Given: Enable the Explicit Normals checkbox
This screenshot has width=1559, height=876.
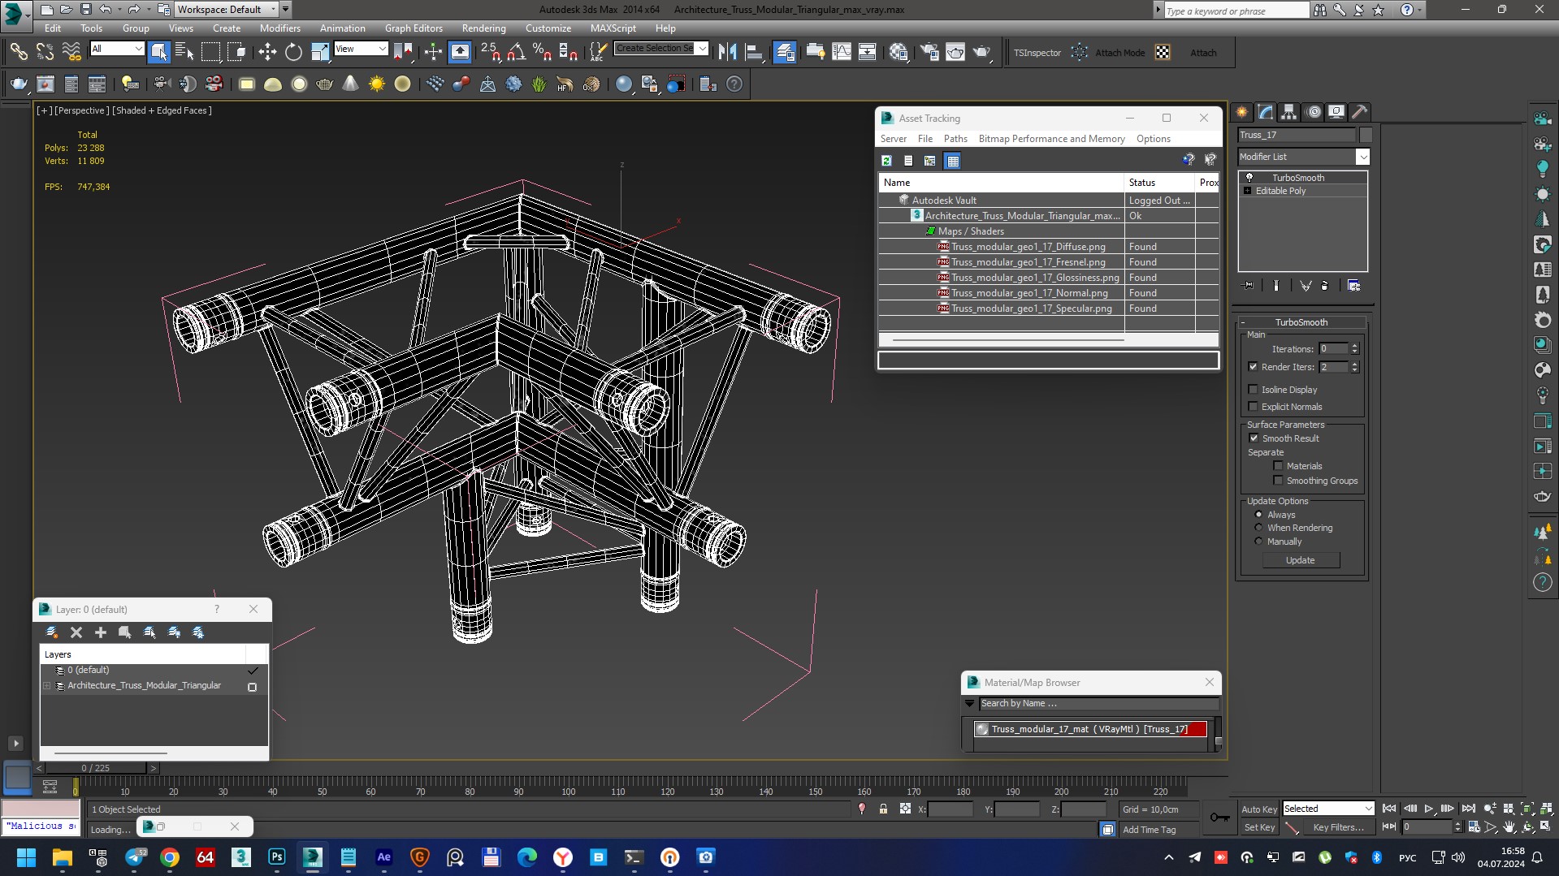Looking at the screenshot, I should (1253, 407).
